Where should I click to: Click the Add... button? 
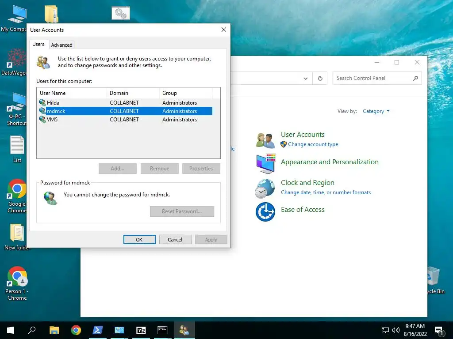[118, 169]
